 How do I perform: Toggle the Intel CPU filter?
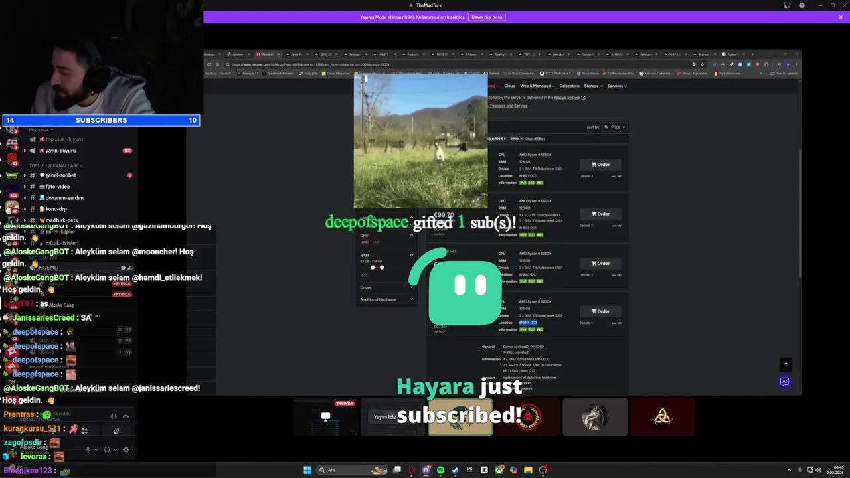[375, 242]
